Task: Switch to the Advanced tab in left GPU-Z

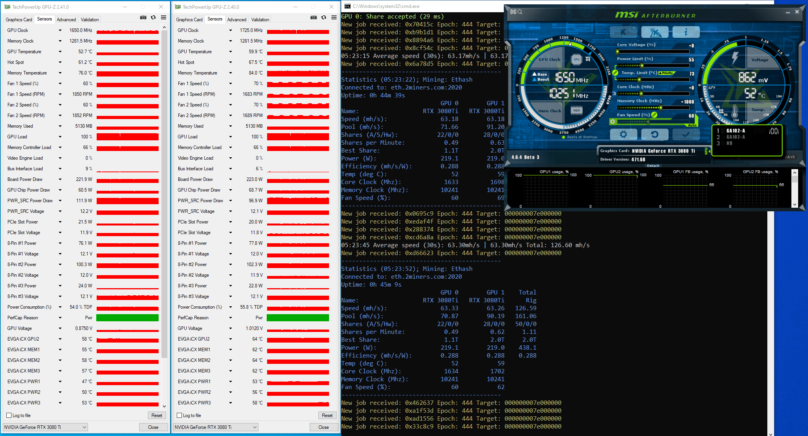Action: pos(66,20)
